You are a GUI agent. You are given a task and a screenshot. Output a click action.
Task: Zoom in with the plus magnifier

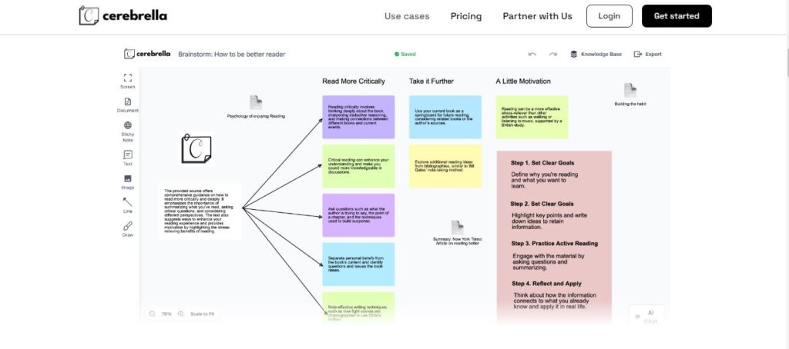point(180,314)
